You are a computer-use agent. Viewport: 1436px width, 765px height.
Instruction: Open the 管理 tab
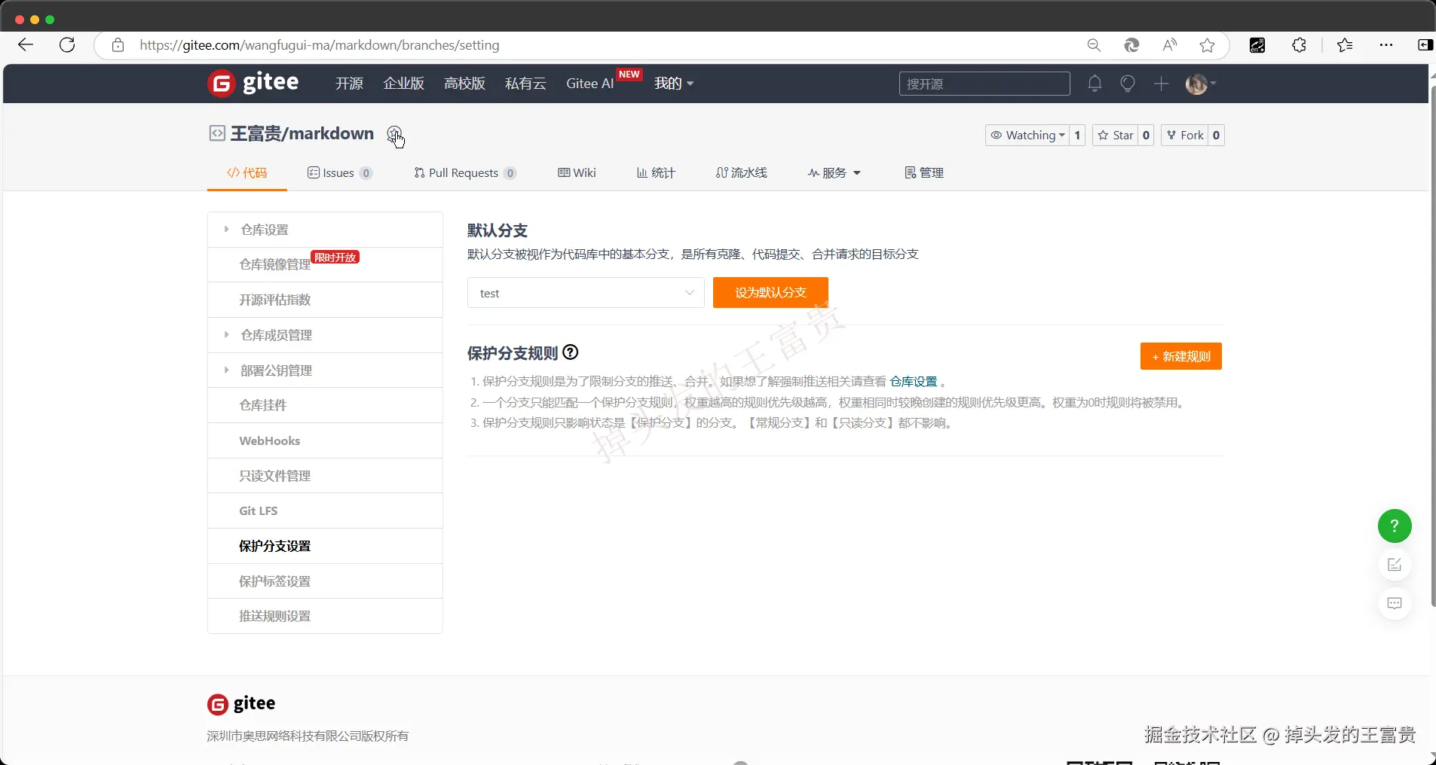924,173
